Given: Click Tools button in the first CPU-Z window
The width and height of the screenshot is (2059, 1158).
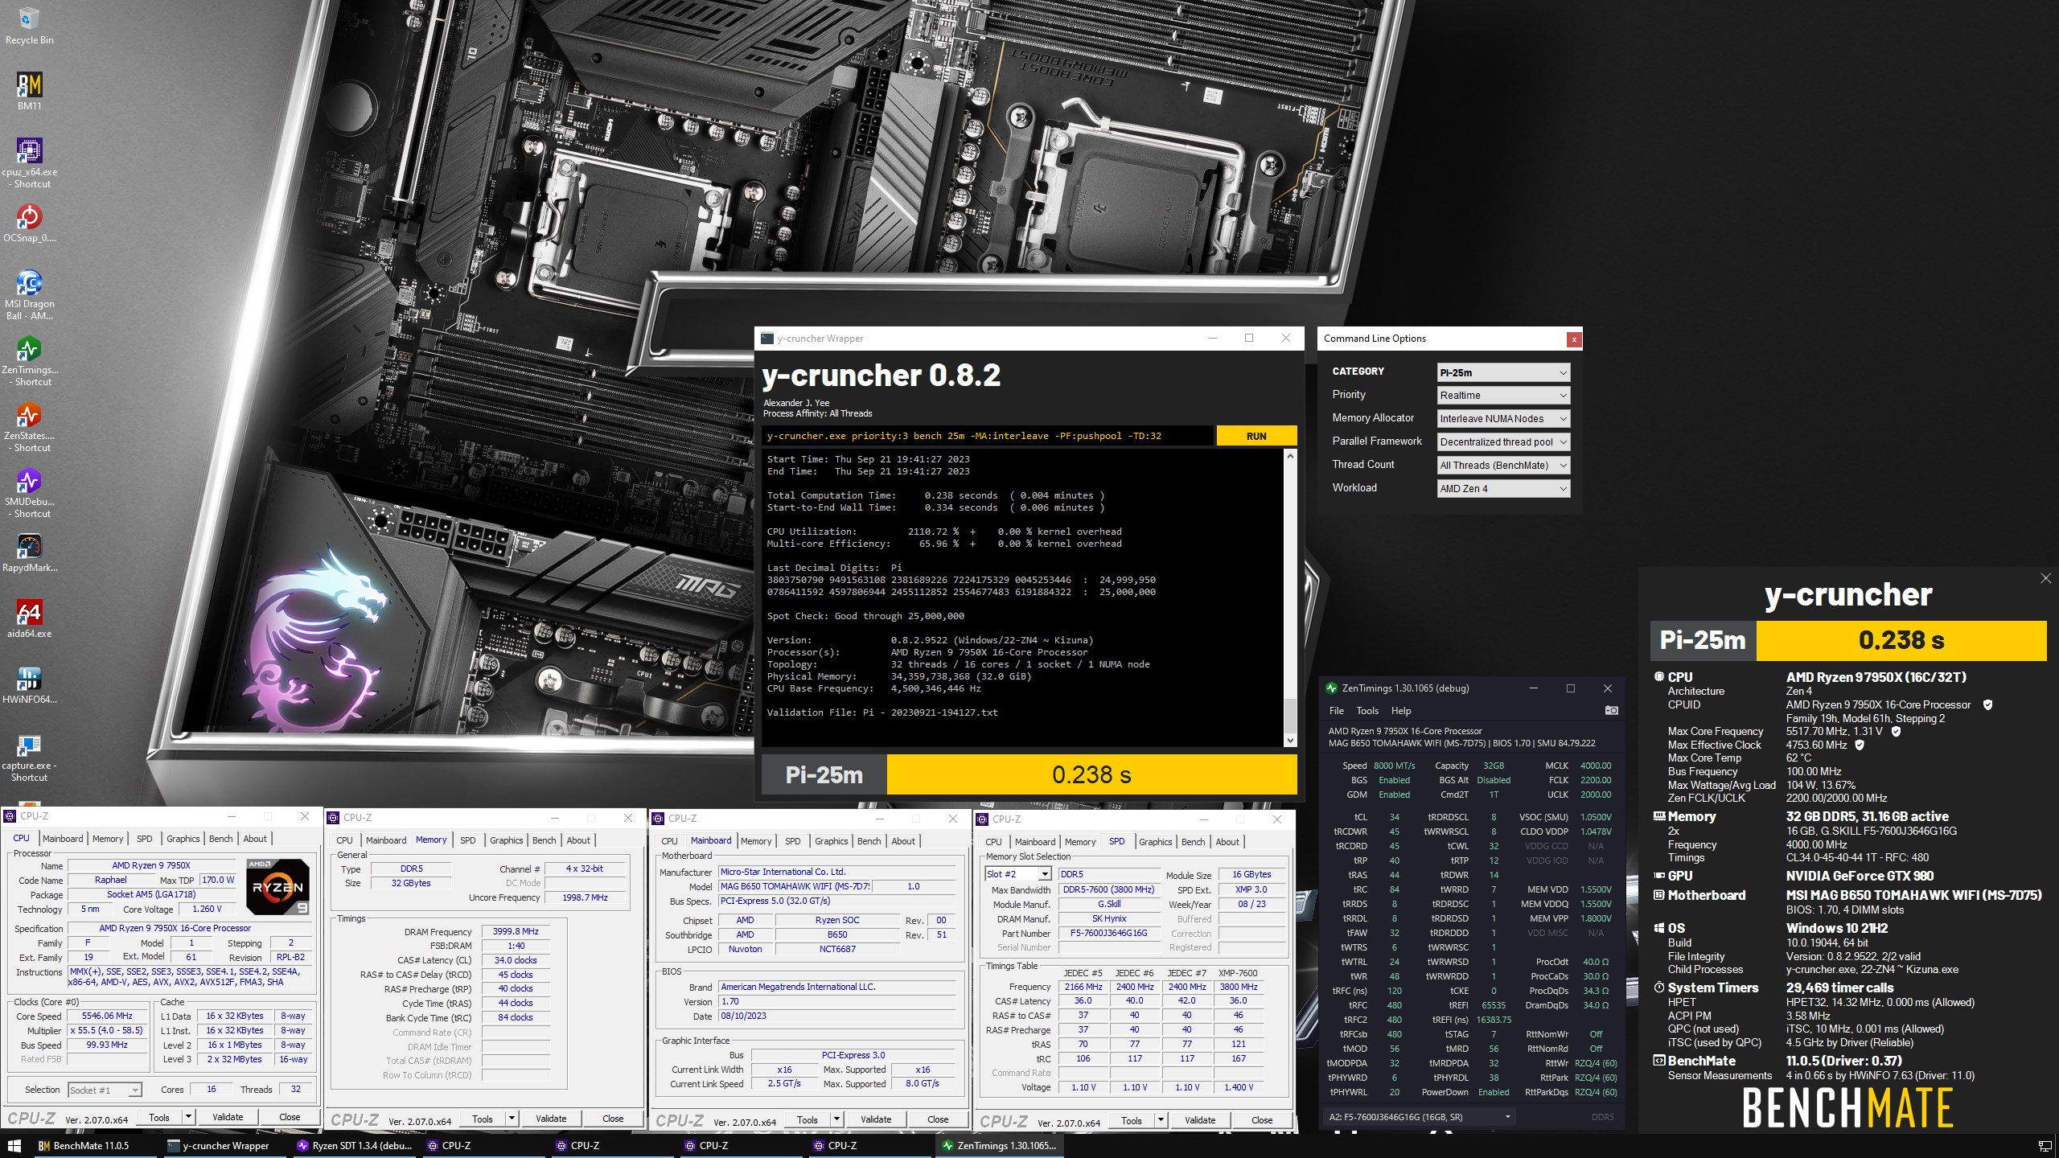Looking at the screenshot, I should pos(159,1117).
